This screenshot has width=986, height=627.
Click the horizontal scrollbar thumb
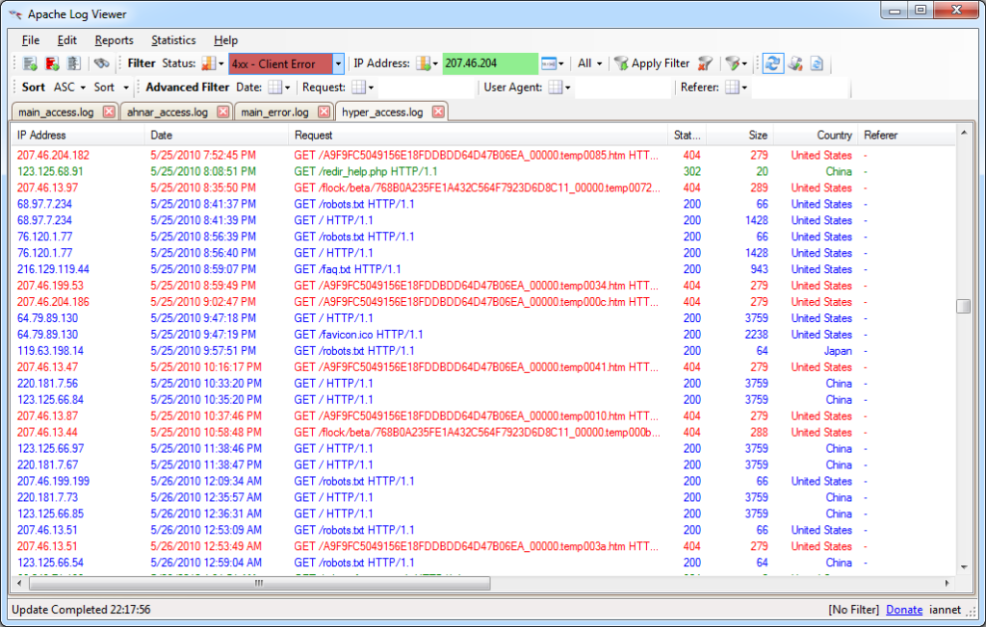click(259, 583)
